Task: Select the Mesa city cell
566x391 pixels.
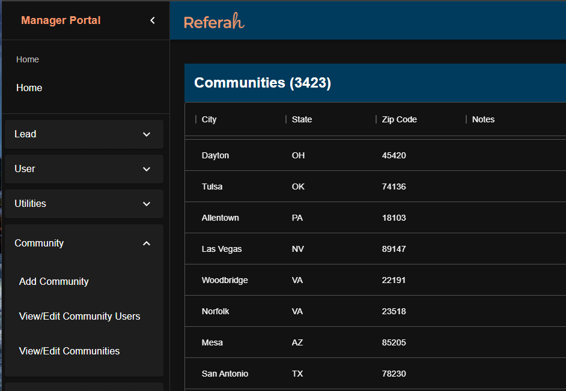Action: tap(212, 342)
